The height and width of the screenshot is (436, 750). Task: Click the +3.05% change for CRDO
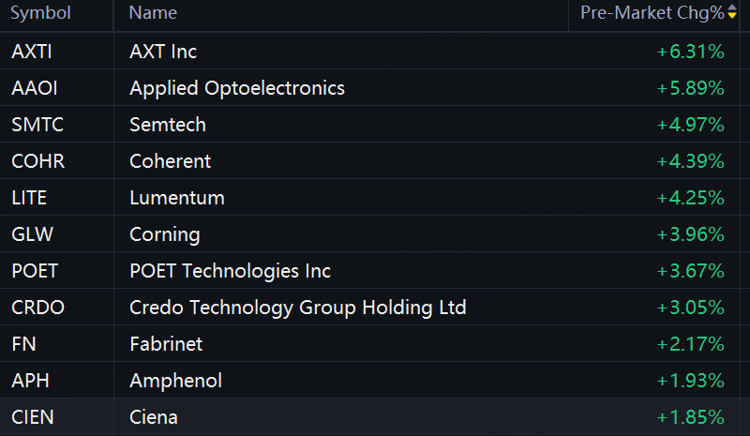pyautogui.click(x=690, y=308)
